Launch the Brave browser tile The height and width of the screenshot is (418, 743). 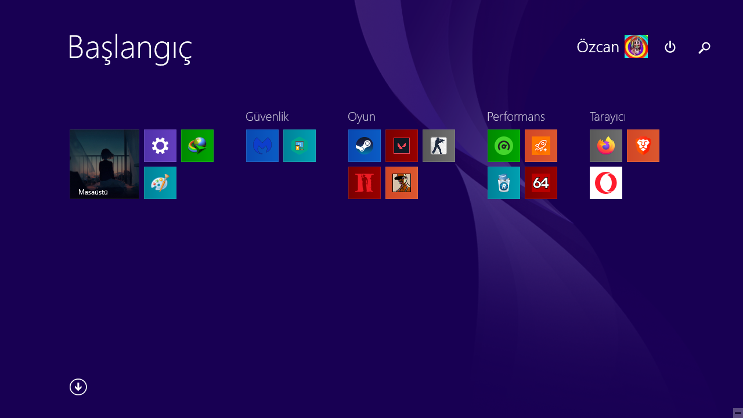(x=643, y=146)
